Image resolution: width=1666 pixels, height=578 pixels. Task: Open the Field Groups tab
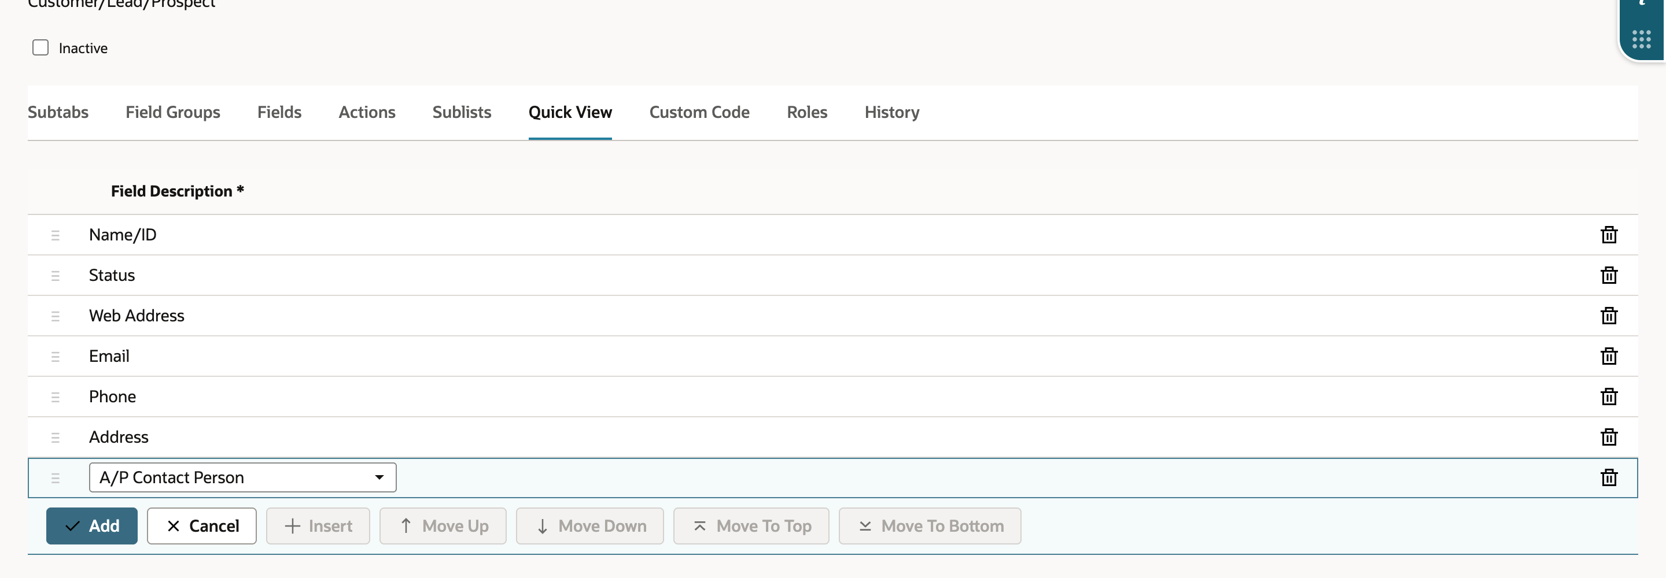pyautogui.click(x=173, y=113)
